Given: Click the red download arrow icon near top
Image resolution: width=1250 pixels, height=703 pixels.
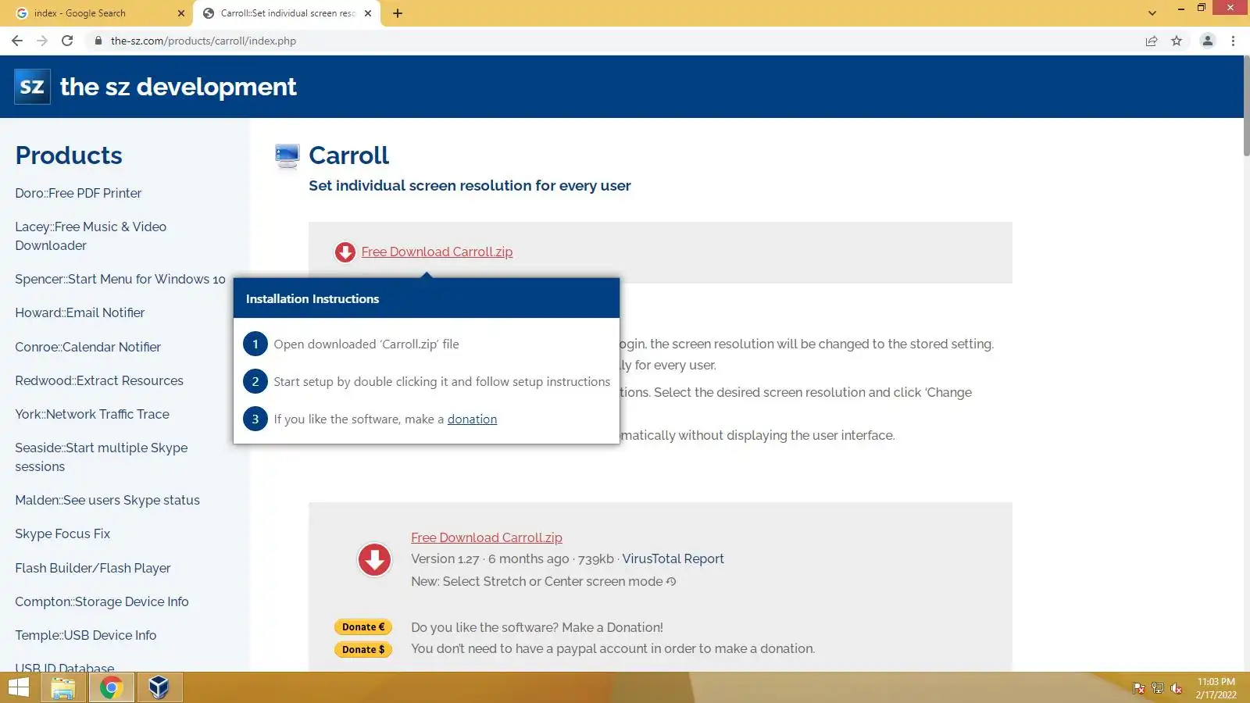Looking at the screenshot, I should pyautogui.click(x=345, y=252).
